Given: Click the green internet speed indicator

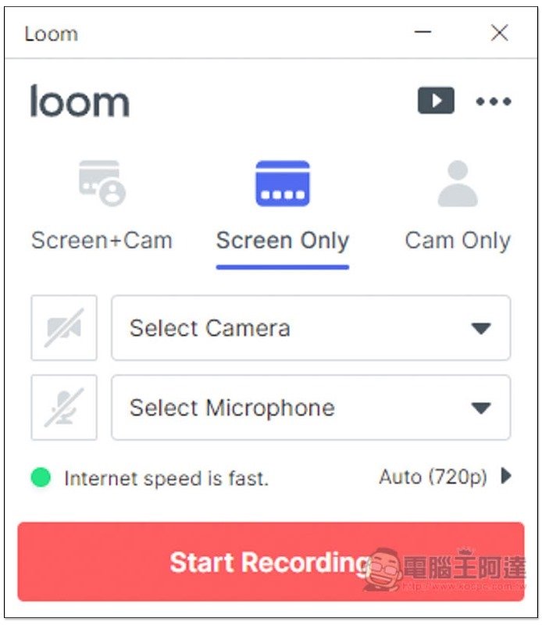Looking at the screenshot, I should pyautogui.click(x=41, y=477).
